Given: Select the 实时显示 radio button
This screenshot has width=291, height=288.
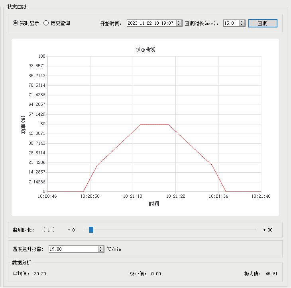Looking at the screenshot, I should 16,23.
